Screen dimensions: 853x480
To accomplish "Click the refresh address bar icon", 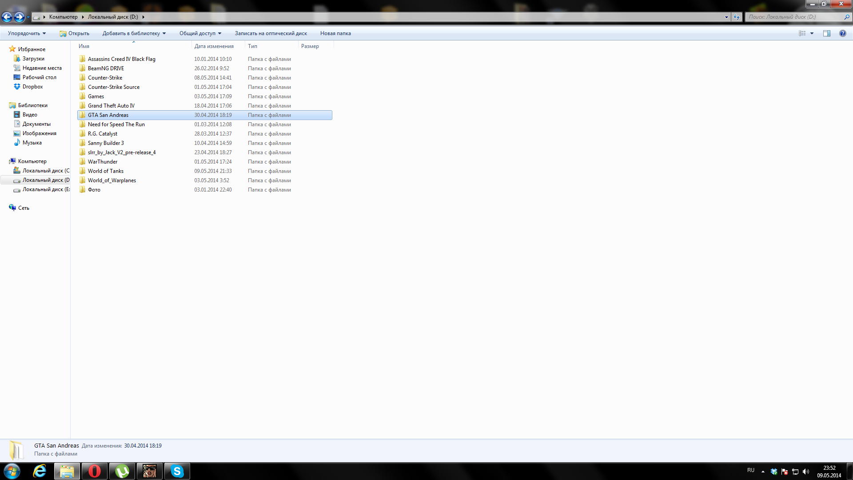I will 737,17.
